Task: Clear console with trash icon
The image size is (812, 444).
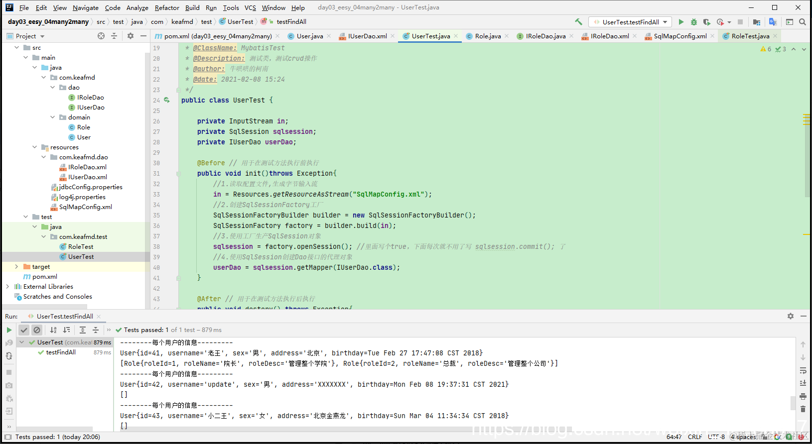Action: coord(803,409)
